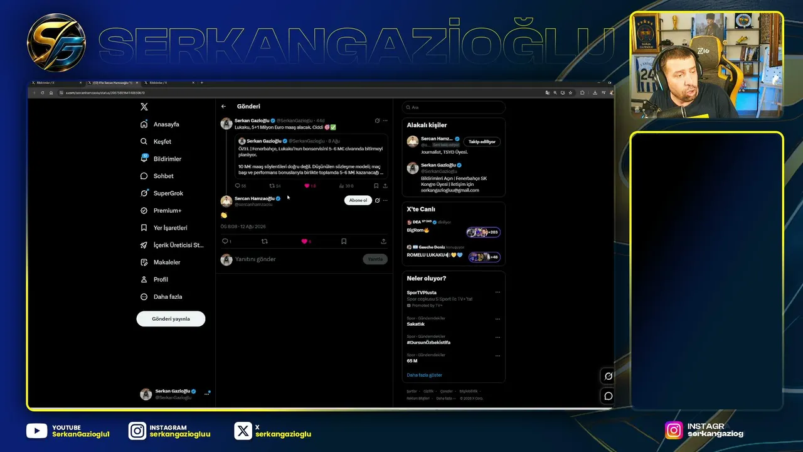
Task: Click the browser address bar
Action: click(301, 93)
